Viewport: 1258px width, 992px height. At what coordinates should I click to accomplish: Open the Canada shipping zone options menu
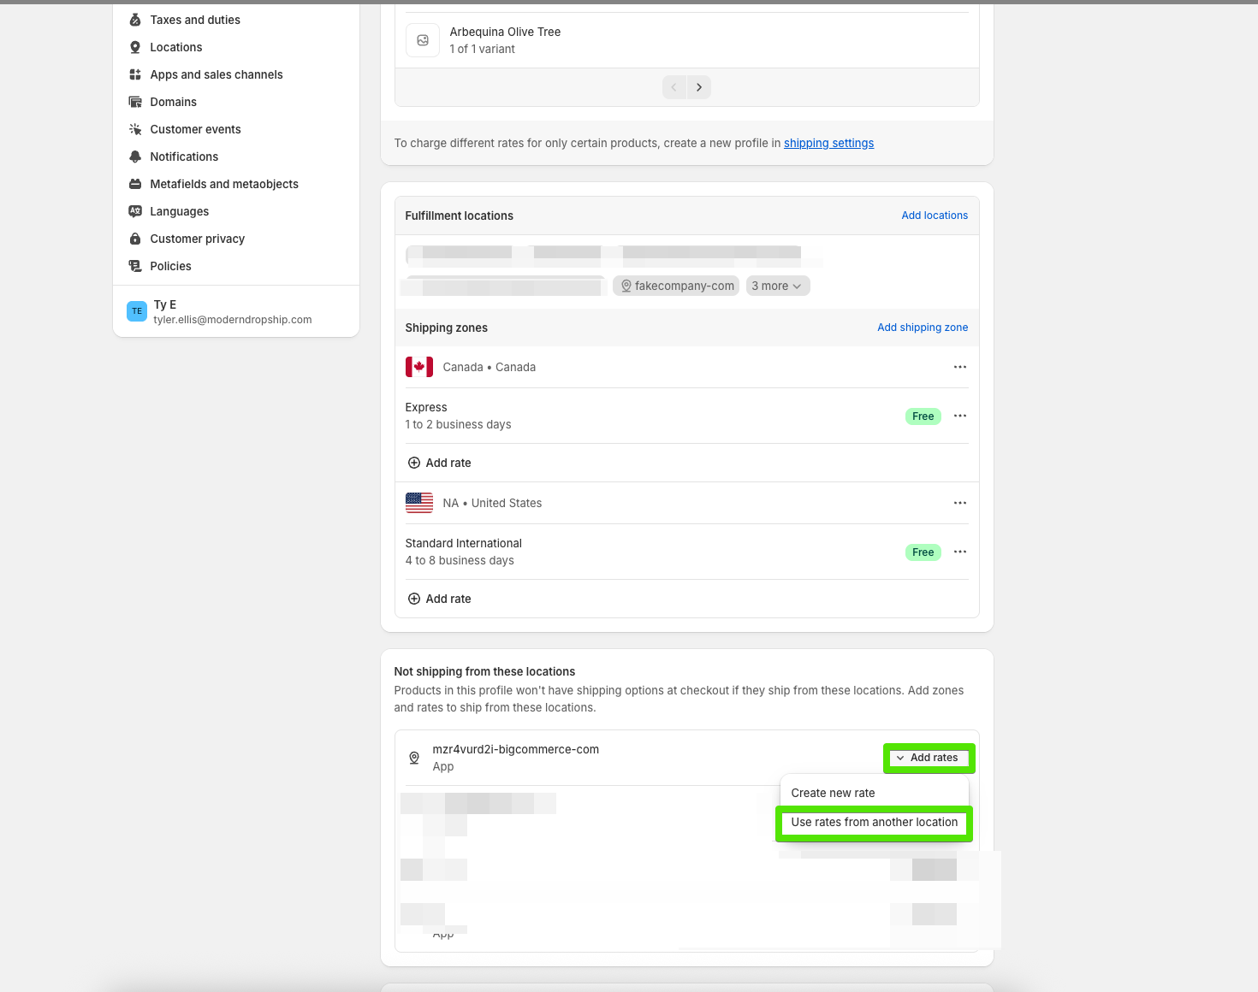[960, 367]
